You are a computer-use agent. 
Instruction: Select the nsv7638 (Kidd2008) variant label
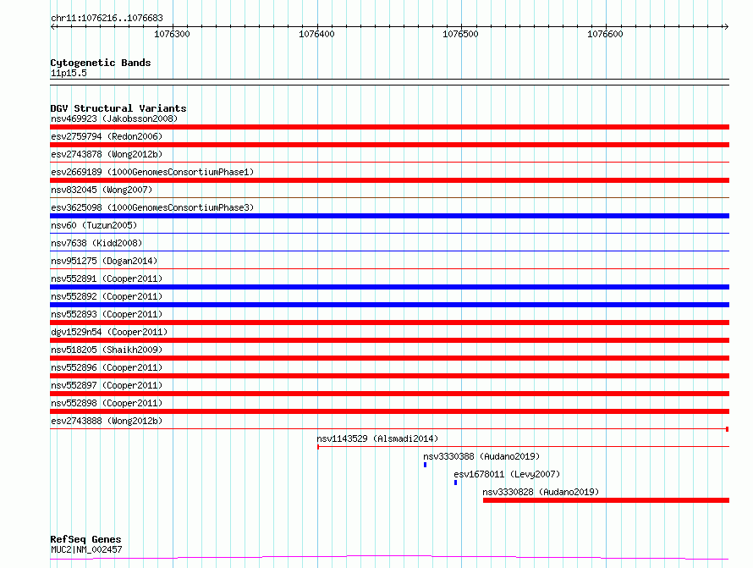[96, 243]
